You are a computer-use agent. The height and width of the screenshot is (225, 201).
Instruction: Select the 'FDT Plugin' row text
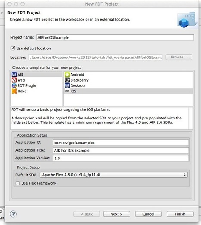tap(27, 86)
